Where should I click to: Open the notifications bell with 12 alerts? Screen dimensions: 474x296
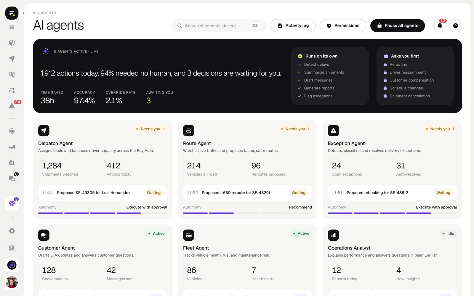point(440,26)
